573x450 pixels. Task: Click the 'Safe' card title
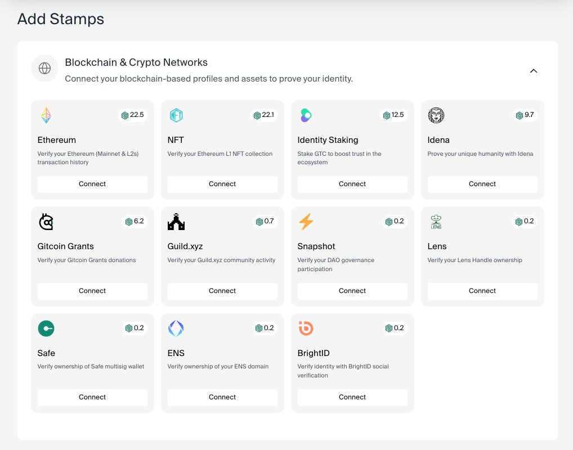[x=46, y=353]
